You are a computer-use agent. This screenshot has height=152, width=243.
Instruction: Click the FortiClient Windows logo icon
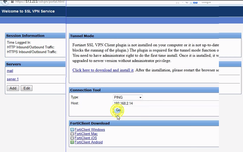pos(72,130)
